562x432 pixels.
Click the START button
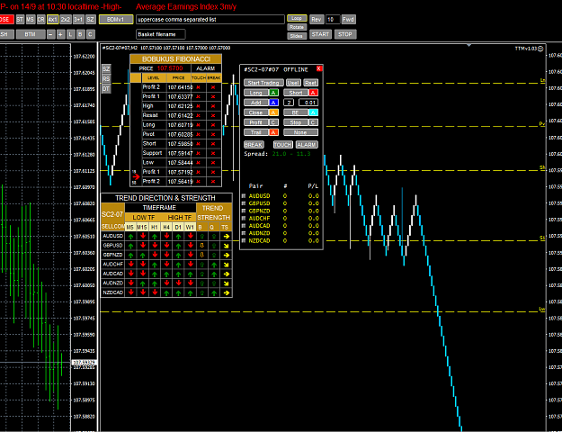pyautogui.click(x=320, y=34)
